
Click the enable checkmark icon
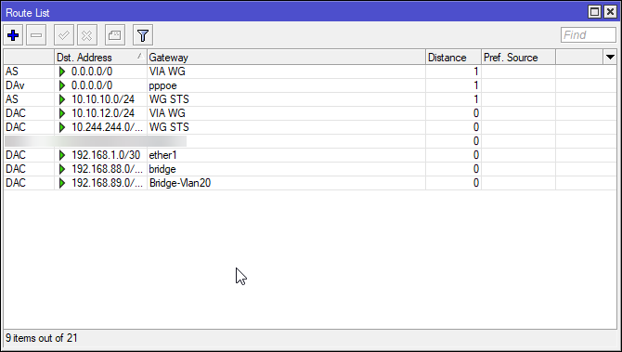click(x=64, y=35)
